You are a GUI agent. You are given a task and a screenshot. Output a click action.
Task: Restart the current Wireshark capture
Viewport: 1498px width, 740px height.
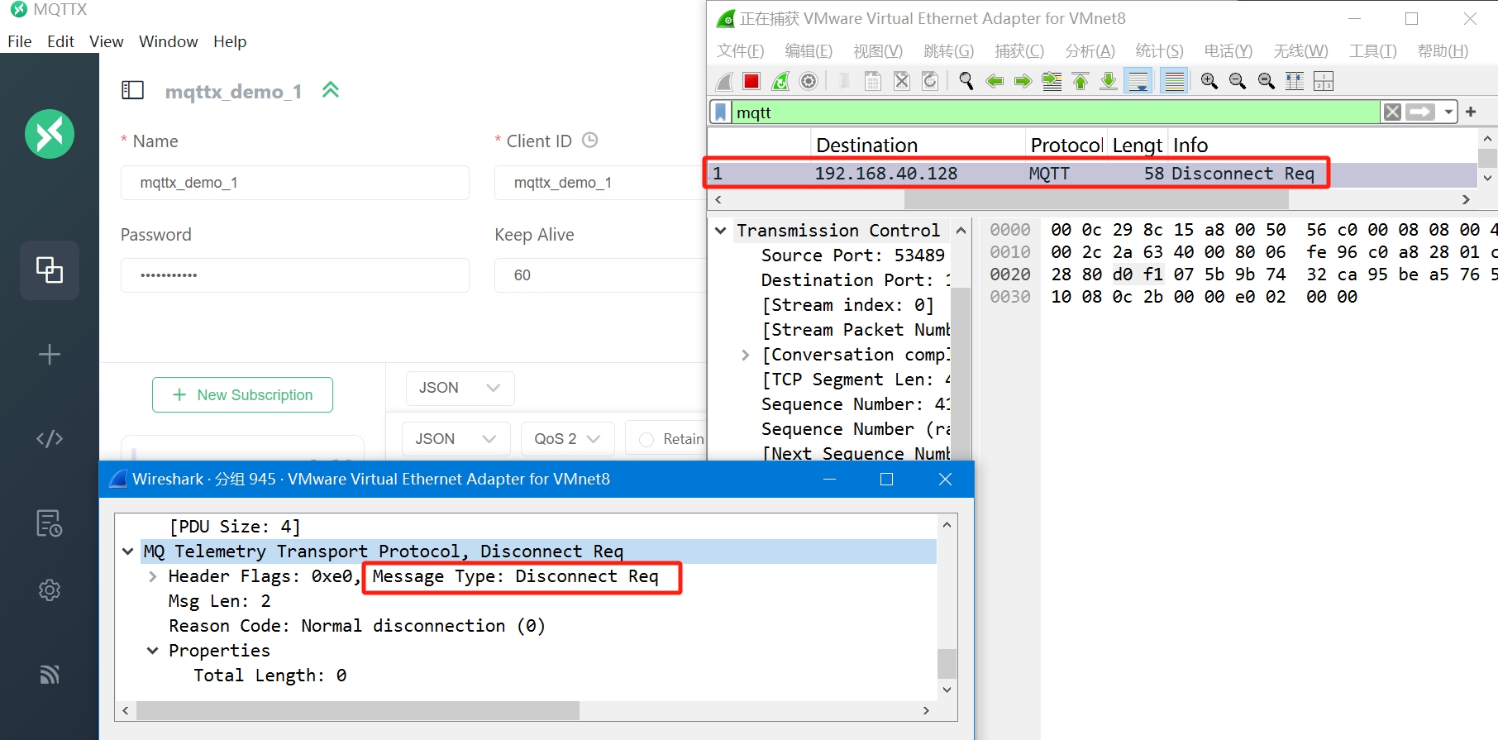click(780, 81)
